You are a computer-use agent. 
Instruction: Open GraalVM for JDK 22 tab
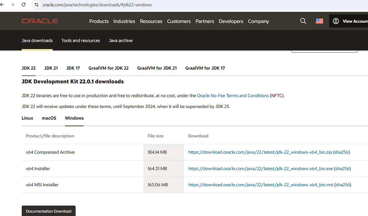pyautogui.click(x=109, y=68)
